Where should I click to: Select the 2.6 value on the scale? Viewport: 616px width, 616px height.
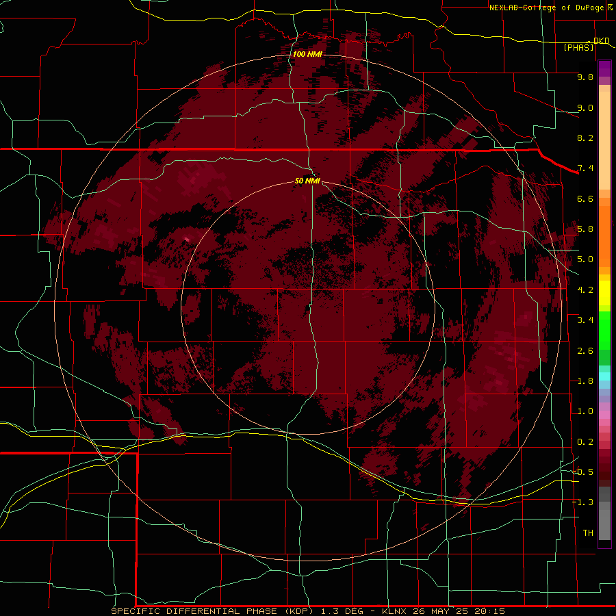[x=585, y=351]
